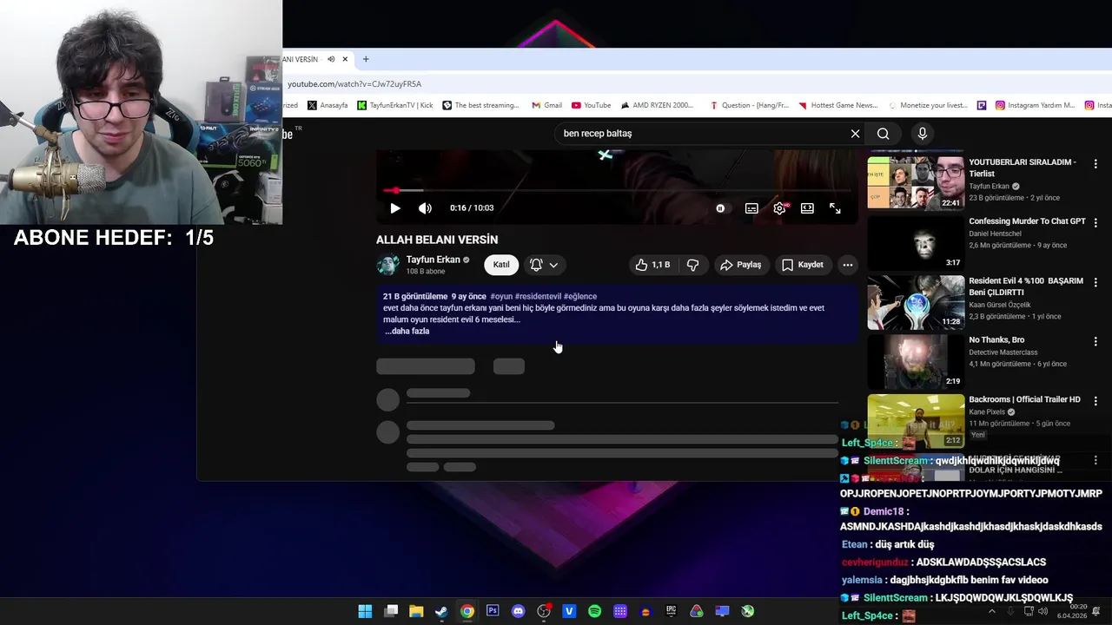Screen dimensions: 1112x625
Task: Click the Katıl join button
Action: [501, 265]
